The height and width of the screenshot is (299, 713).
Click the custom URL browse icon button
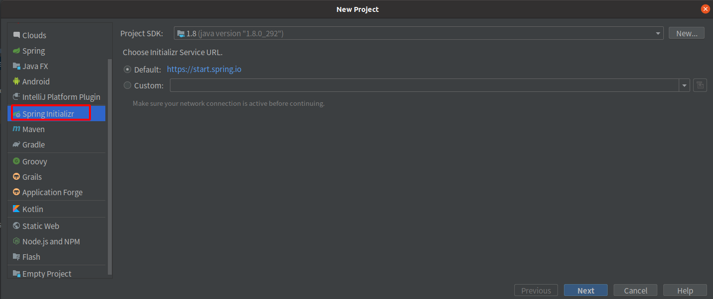tap(700, 85)
